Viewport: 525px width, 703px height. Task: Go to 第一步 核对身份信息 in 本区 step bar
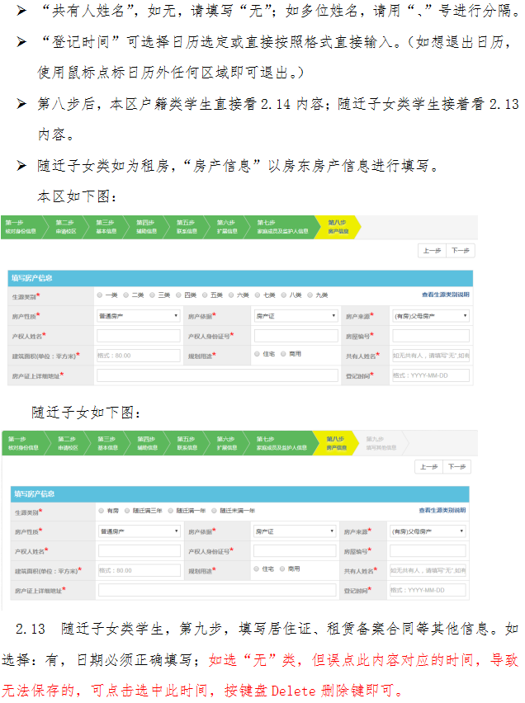pos(21,227)
